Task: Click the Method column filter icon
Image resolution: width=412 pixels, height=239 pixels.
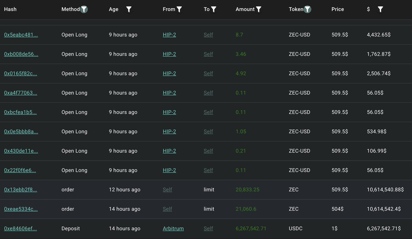Action: (x=84, y=9)
